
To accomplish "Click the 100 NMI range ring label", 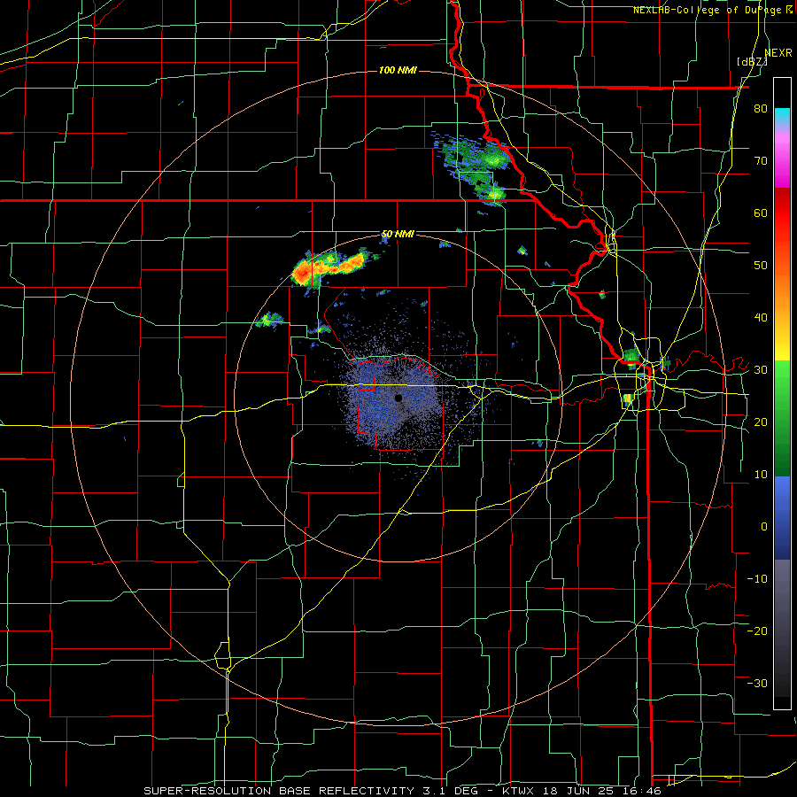I will [x=398, y=70].
